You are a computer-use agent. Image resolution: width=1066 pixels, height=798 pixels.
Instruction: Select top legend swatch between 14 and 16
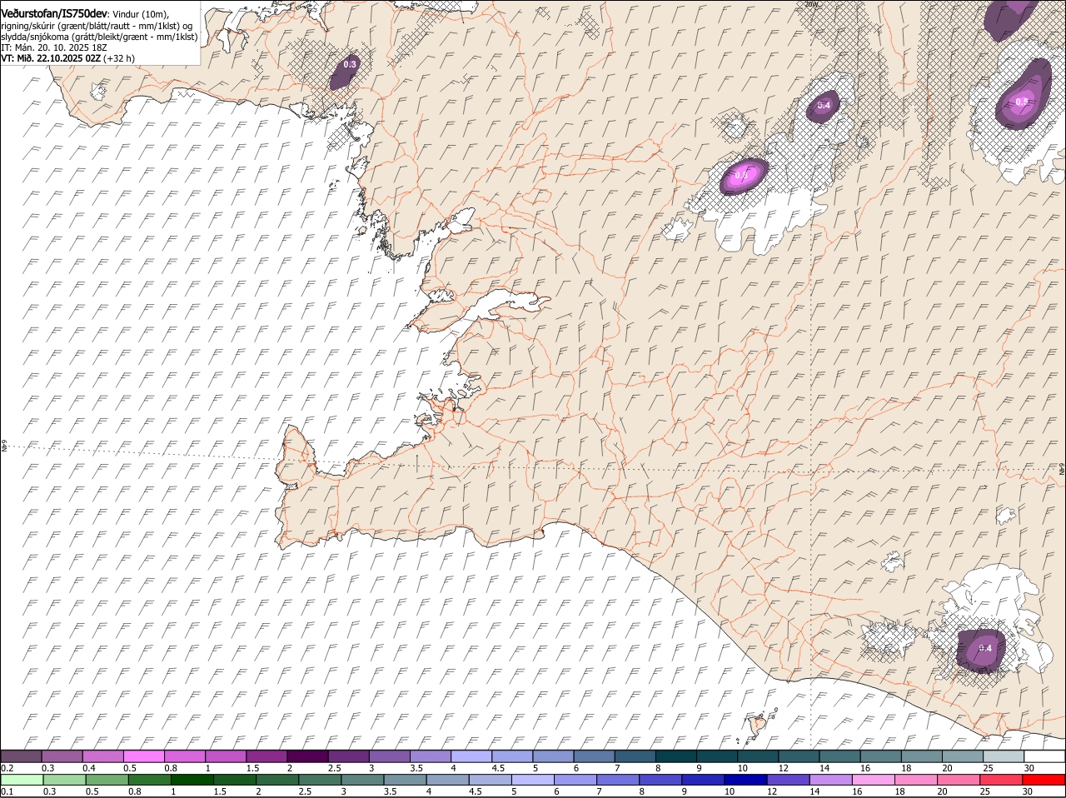838,756
